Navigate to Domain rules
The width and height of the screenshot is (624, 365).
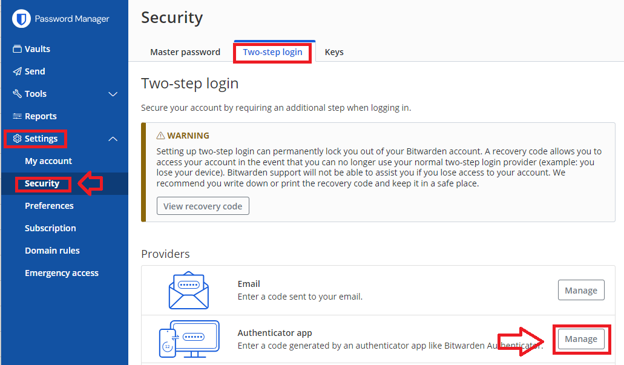[52, 251]
